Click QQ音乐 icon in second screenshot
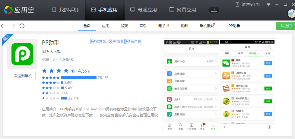 point(226,114)
